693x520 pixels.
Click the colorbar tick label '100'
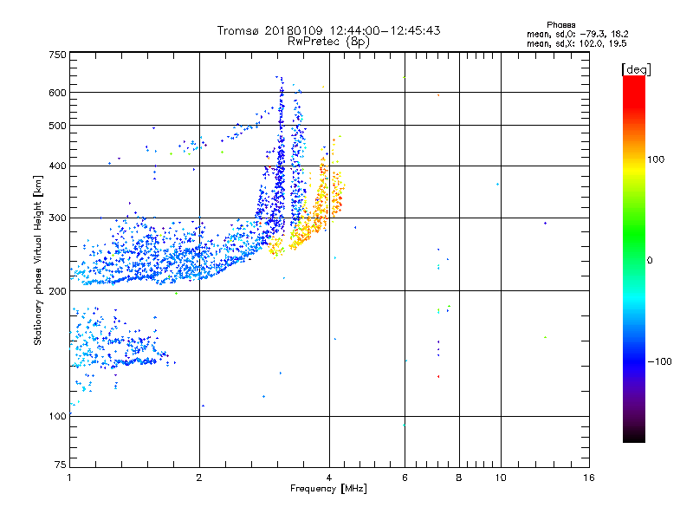click(x=656, y=159)
